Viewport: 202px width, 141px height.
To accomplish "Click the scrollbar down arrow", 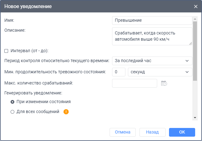I will click(x=195, y=118).
